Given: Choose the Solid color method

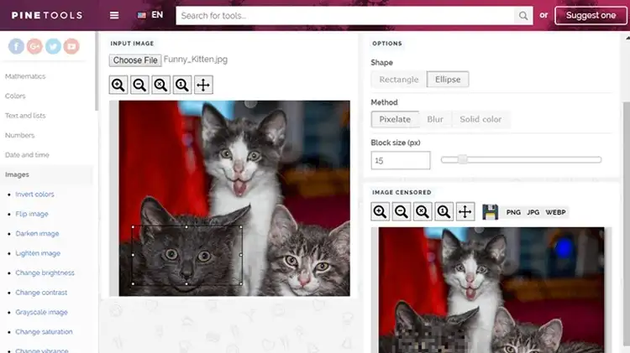Looking at the screenshot, I should click(480, 119).
